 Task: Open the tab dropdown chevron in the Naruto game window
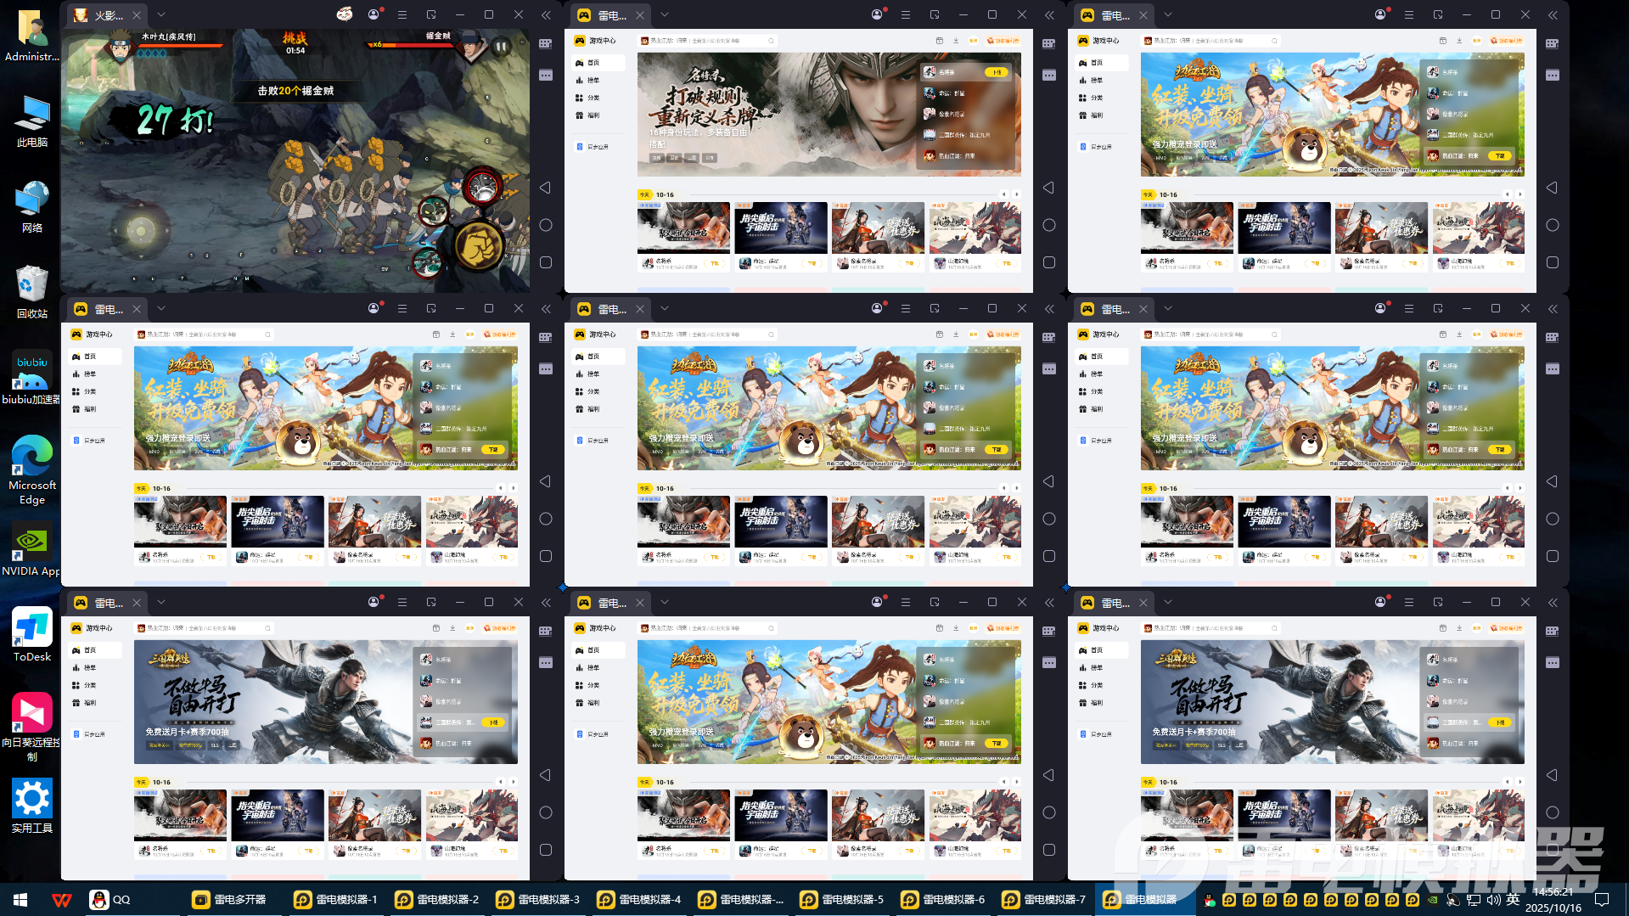(161, 14)
